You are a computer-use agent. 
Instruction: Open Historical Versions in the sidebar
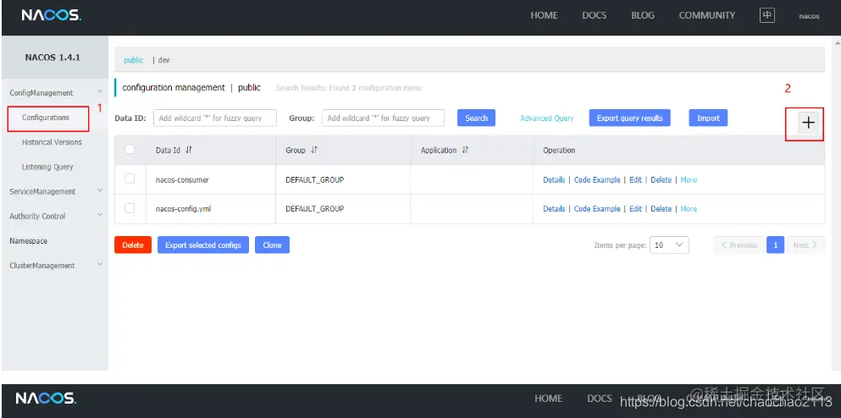[52, 142]
